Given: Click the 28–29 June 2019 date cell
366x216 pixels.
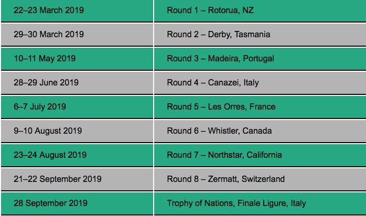Looking at the screenshot, I should click(x=47, y=83).
